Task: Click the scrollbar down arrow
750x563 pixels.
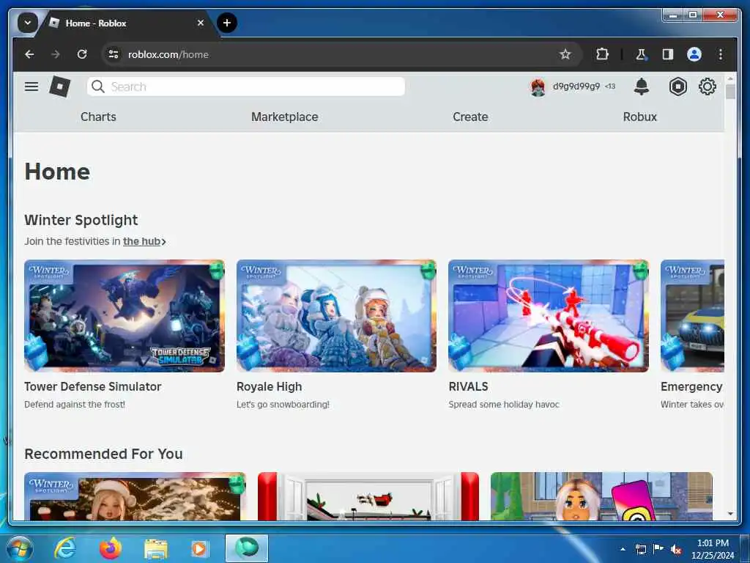Action: (x=730, y=514)
